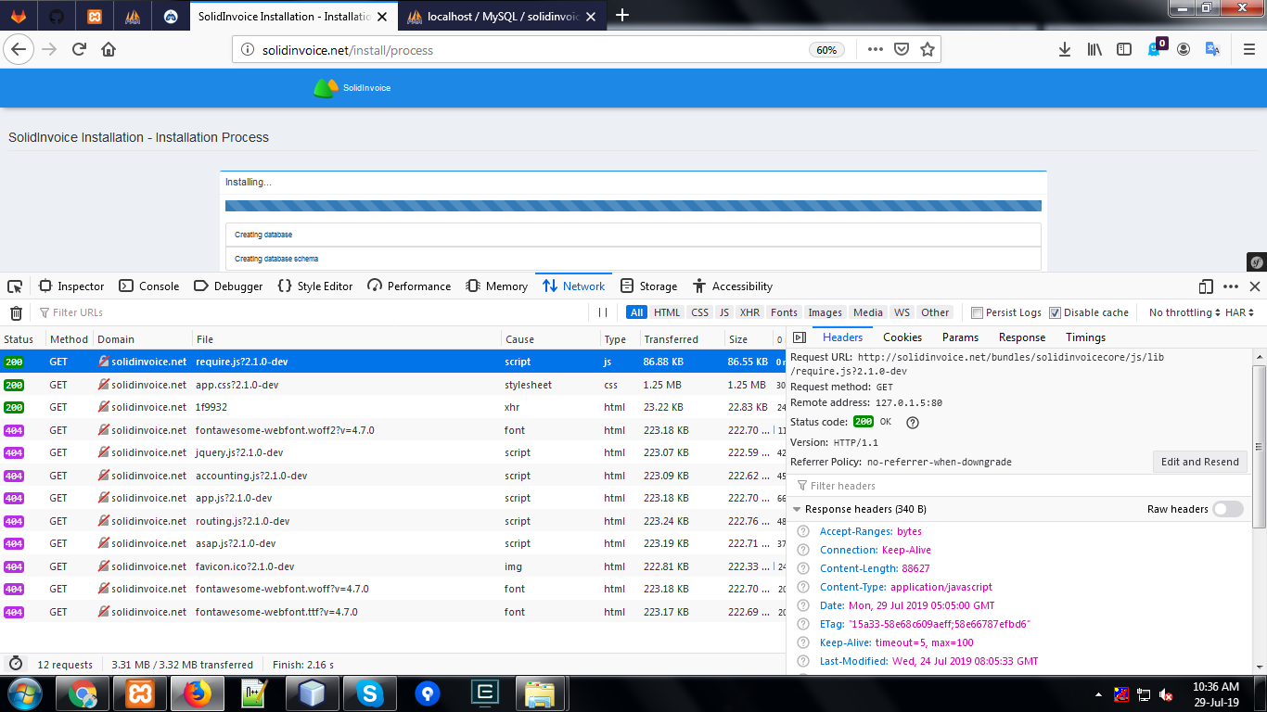Viewport: 1267px width, 712px height.
Task: Open the page actions menu
Action: (876, 49)
